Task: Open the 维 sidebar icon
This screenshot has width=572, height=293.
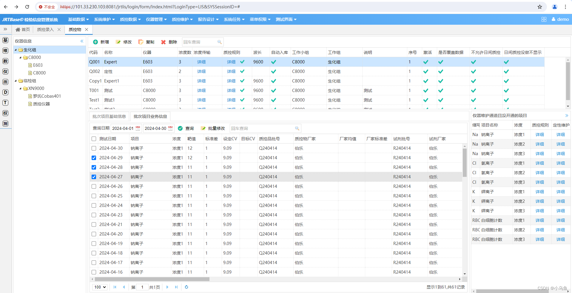Action: pyautogui.click(x=5, y=51)
